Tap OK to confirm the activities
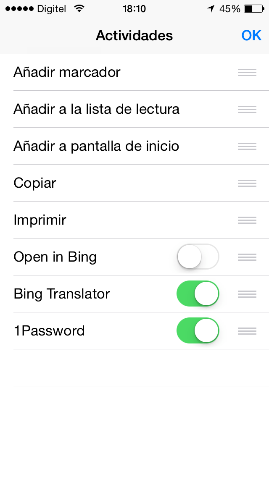This screenshot has height=477, width=269. click(251, 36)
